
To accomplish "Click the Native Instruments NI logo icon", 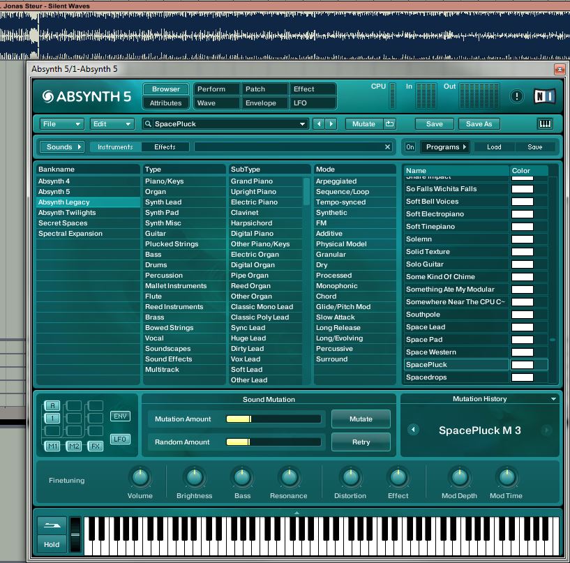I will (x=544, y=96).
